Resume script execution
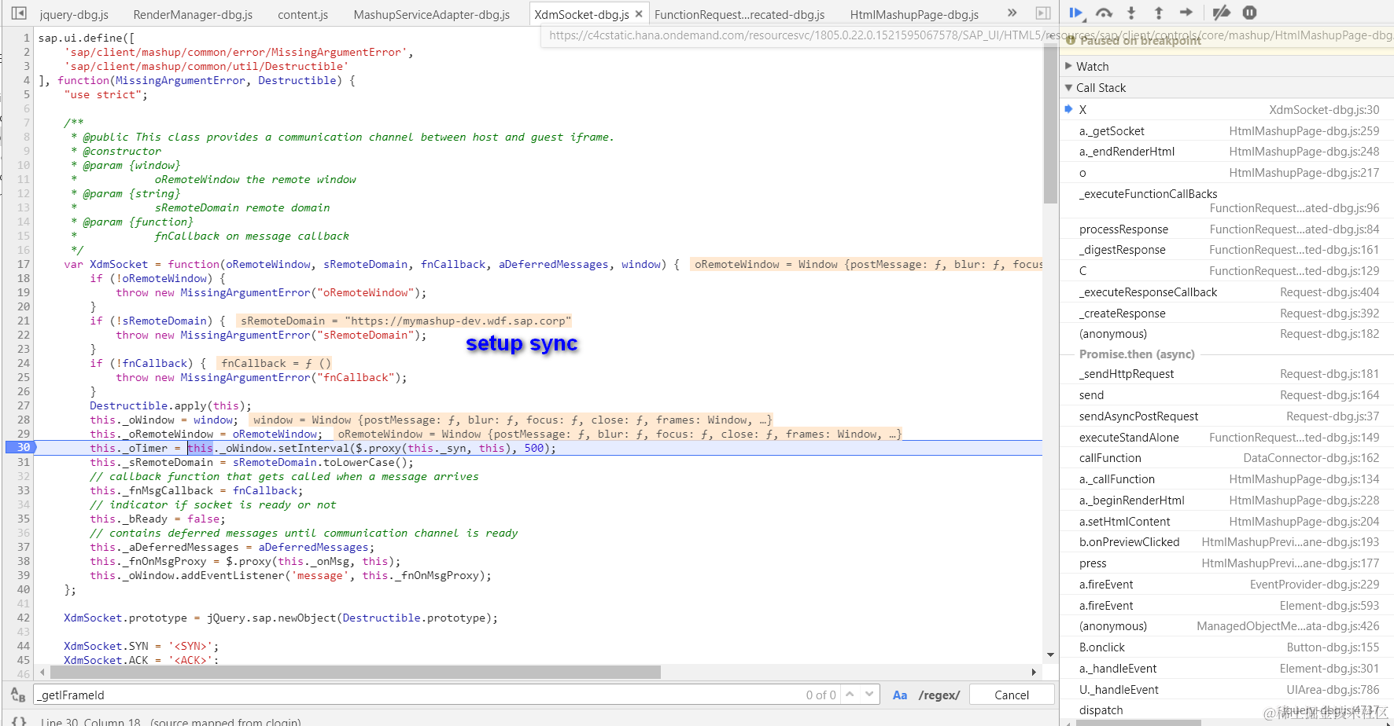Image resolution: width=1394 pixels, height=726 pixels. 1075,13
